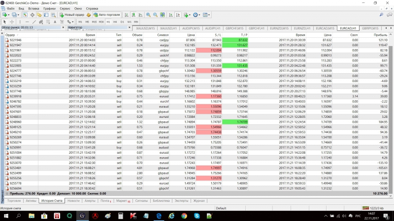Open a new chart with the toolbar icon

click(4, 15)
